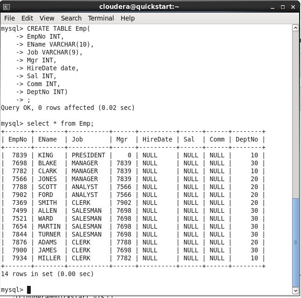Click the PRESIDENT job cell
Viewport: 301px width, 298px height.
(89, 155)
